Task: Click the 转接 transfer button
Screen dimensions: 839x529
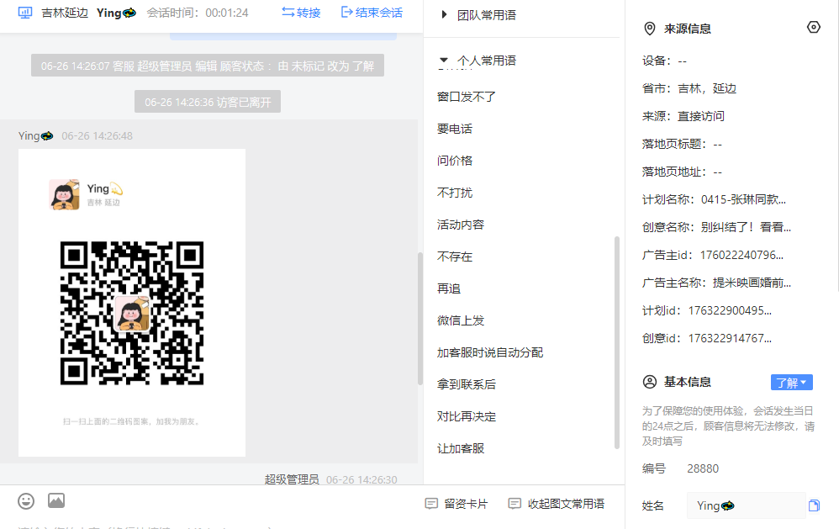Action: pos(301,13)
